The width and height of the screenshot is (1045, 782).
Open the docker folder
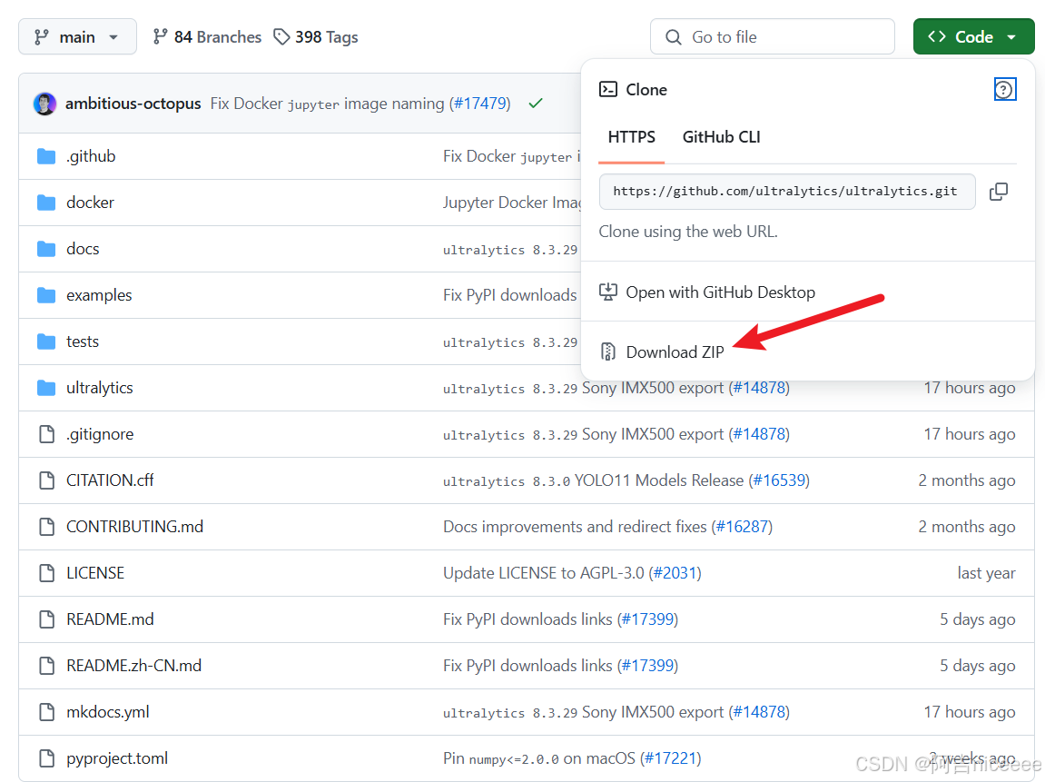[x=90, y=202]
